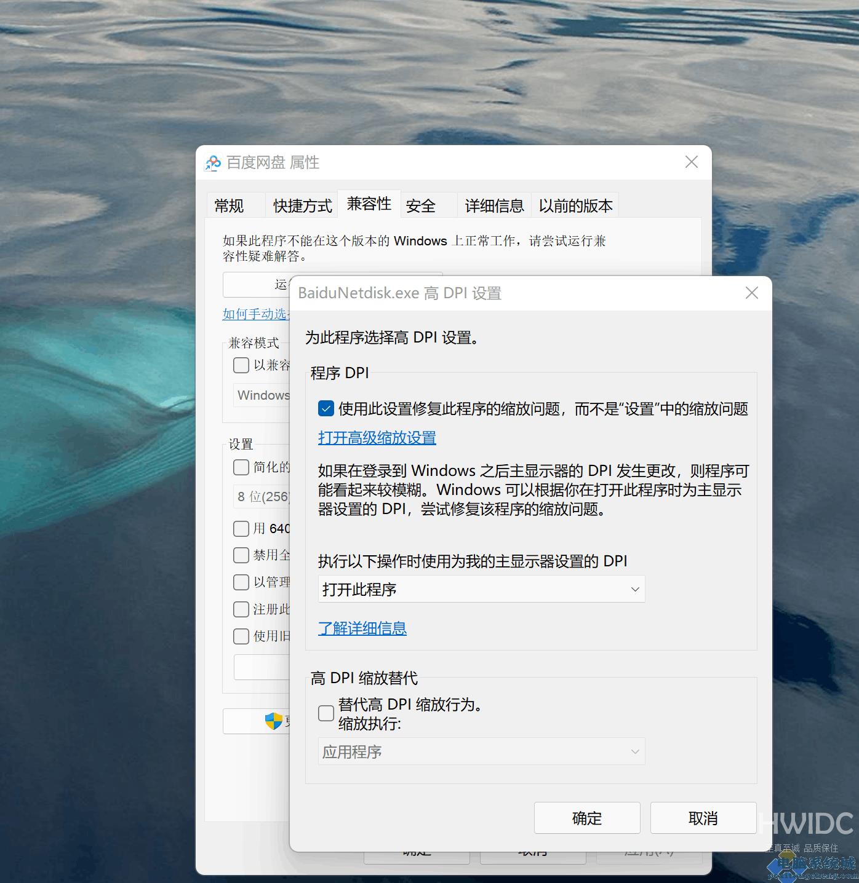Image resolution: width=859 pixels, height=883 pixels.
Task: Toggle the 用 640 resolution checkbox
Action: click(x=241, y=529)
